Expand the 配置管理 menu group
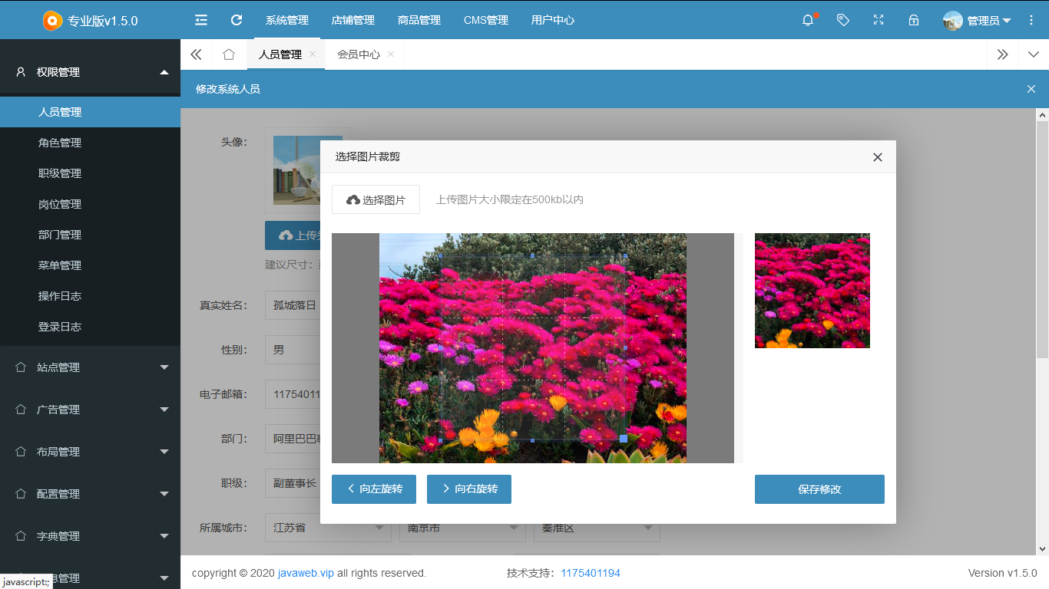 pos(164,494)
